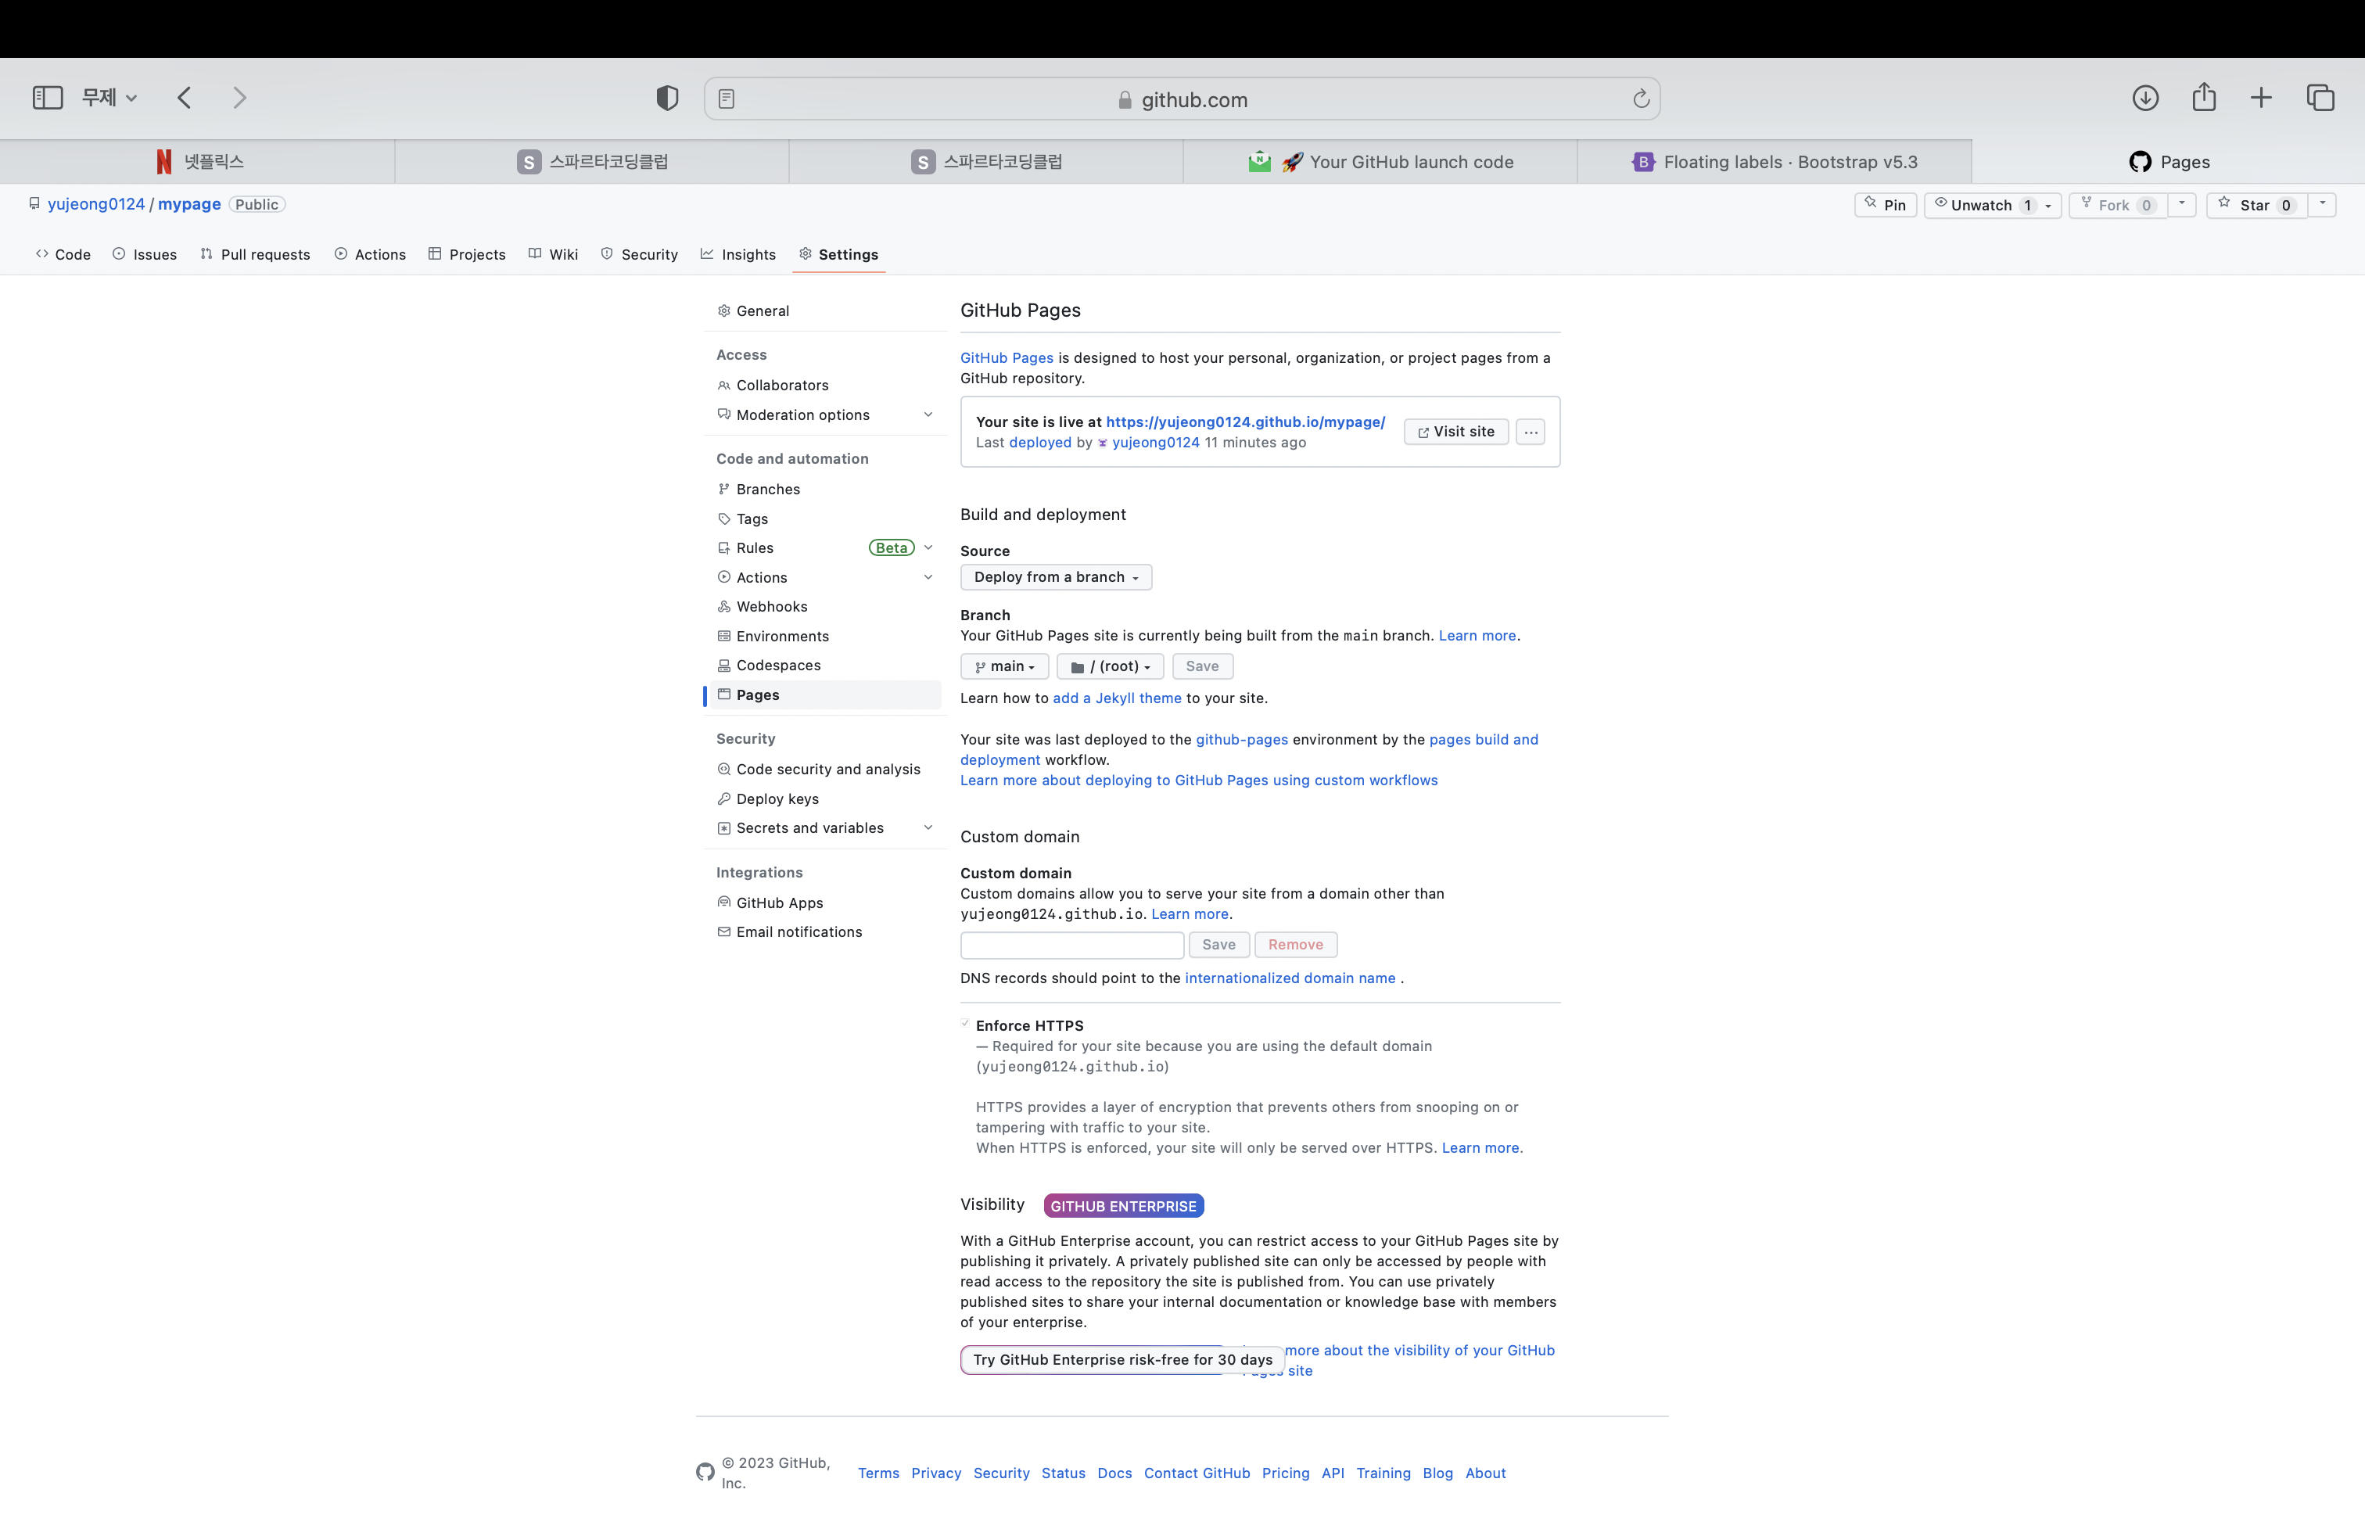The image size is (2365, 1536).
Task: Click the GitHub logo in the footer
Action: pos(705,1473)
